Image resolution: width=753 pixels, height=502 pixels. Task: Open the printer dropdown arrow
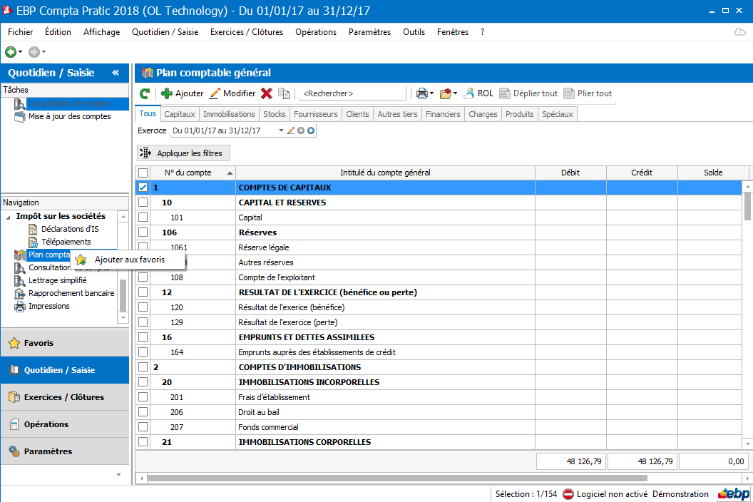tap(431, 93)
